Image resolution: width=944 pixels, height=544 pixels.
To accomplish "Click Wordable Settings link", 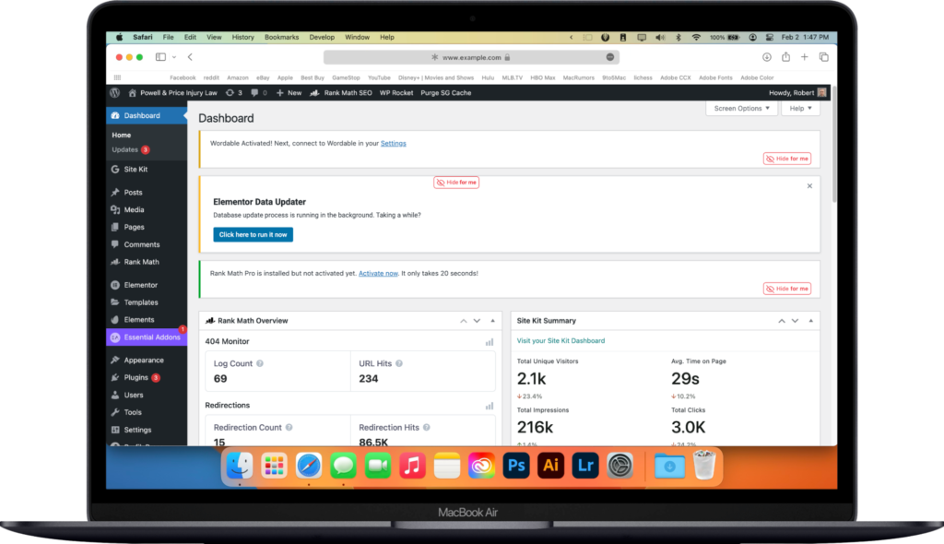I will point(393,144).
